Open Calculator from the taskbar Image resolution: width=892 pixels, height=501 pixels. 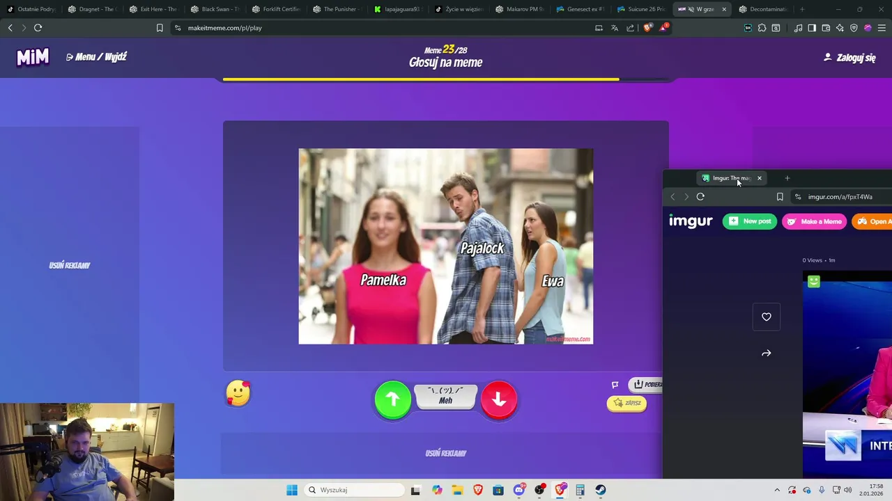[x=580, y=490]
